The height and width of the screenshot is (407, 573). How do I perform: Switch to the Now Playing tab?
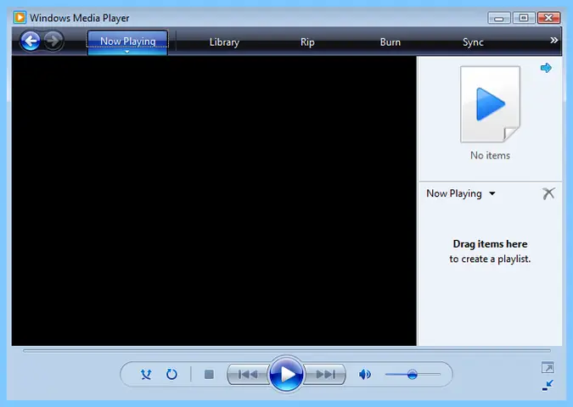(127, 41)
